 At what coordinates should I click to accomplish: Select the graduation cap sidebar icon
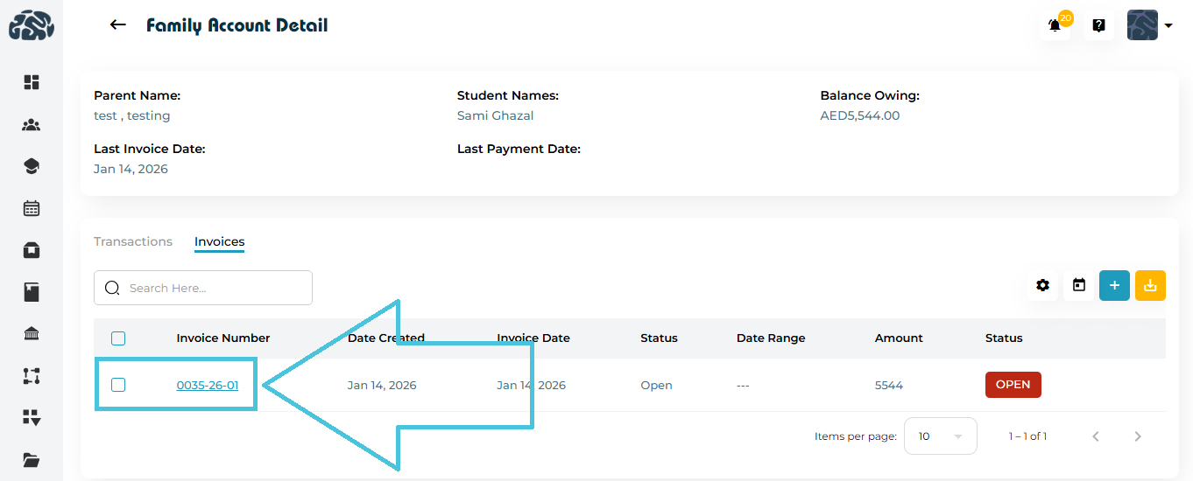pyautogui.click(x=32, y=166)
